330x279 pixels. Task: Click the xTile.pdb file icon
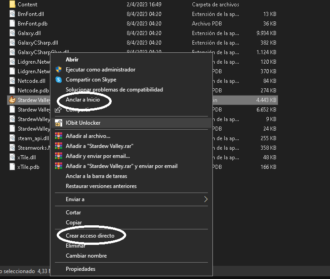click(12, 167)
